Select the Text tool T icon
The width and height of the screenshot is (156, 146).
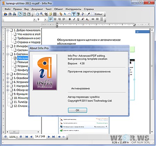[74, 14]
